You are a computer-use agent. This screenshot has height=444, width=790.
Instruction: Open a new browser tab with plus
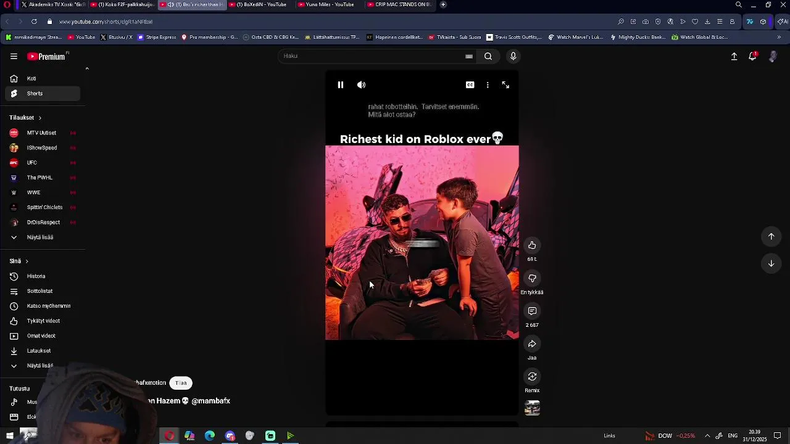[x=443, y=4]
